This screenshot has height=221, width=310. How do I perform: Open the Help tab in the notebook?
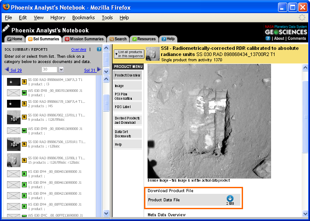tap(168, 39)
